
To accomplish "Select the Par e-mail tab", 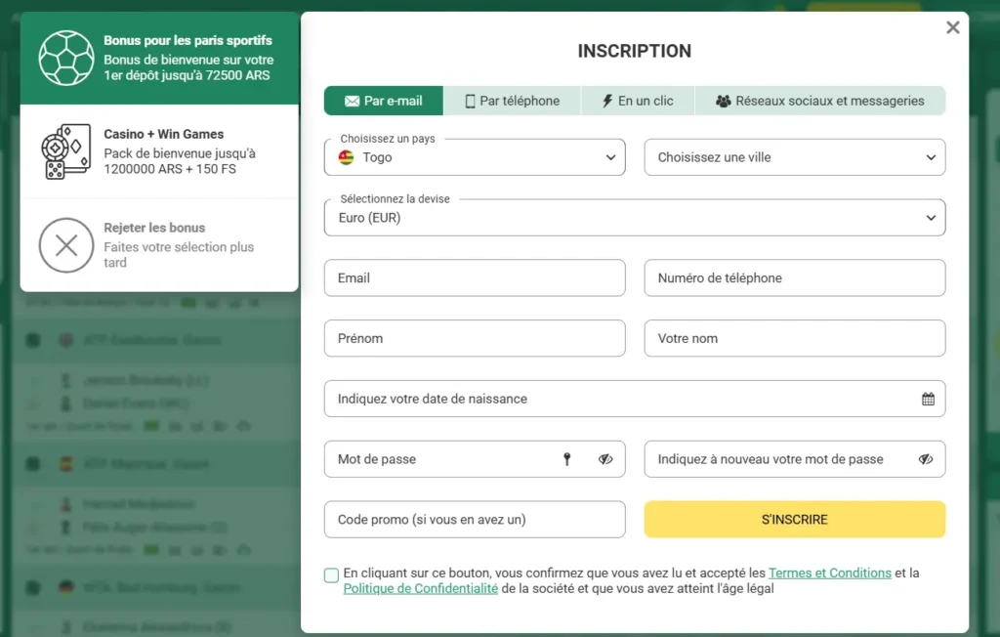I will click(x=383, y=101).
